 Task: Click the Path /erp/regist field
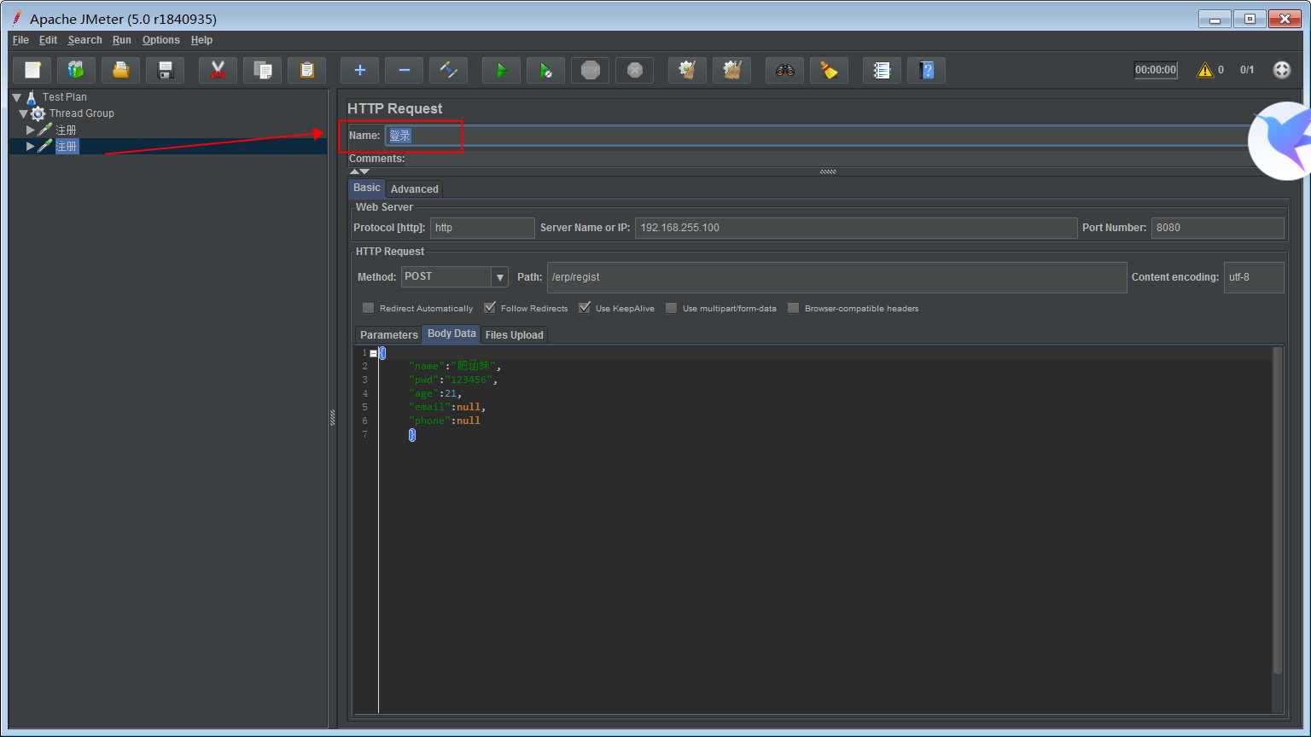point(836,277)
